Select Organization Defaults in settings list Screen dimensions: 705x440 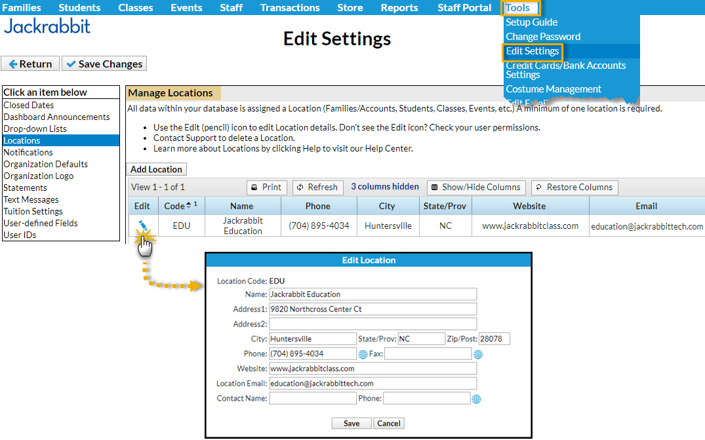click(61, 164)
